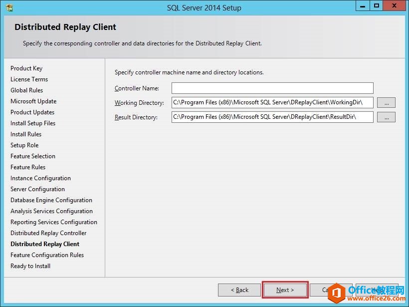
Task: Click the Result Directory path field
Action: pos(272,117)
